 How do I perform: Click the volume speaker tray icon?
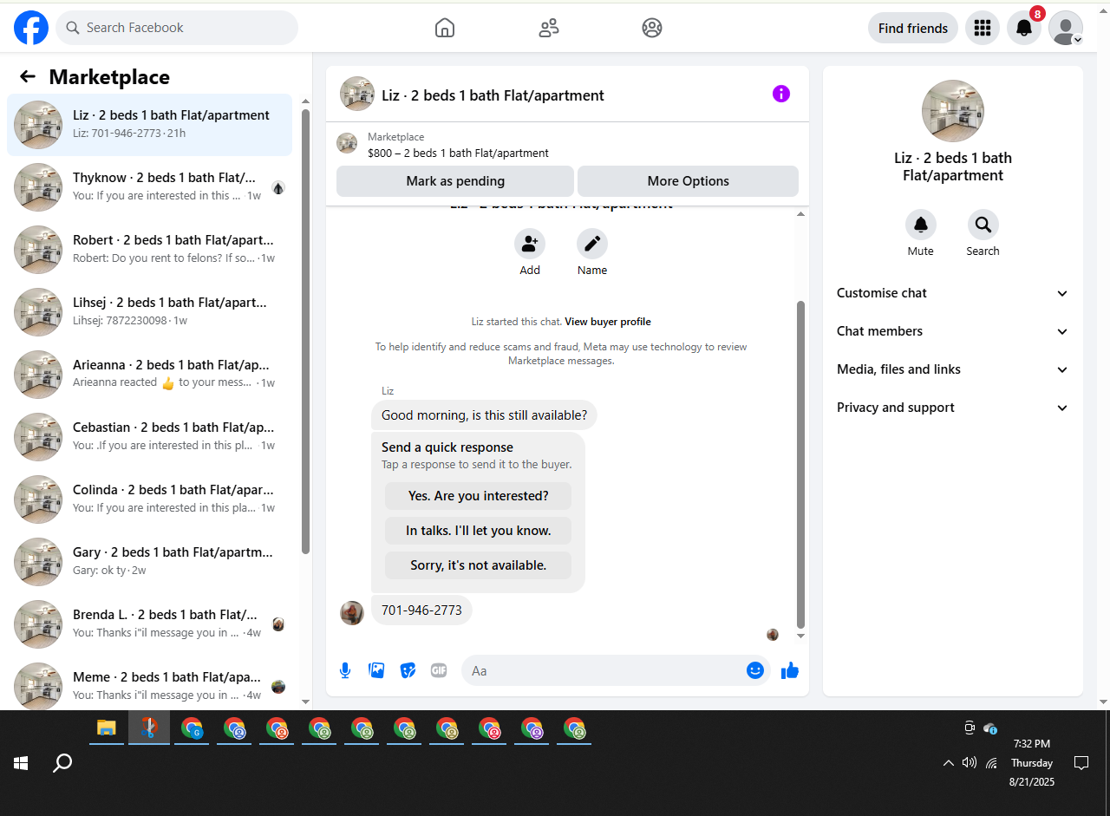970,763
